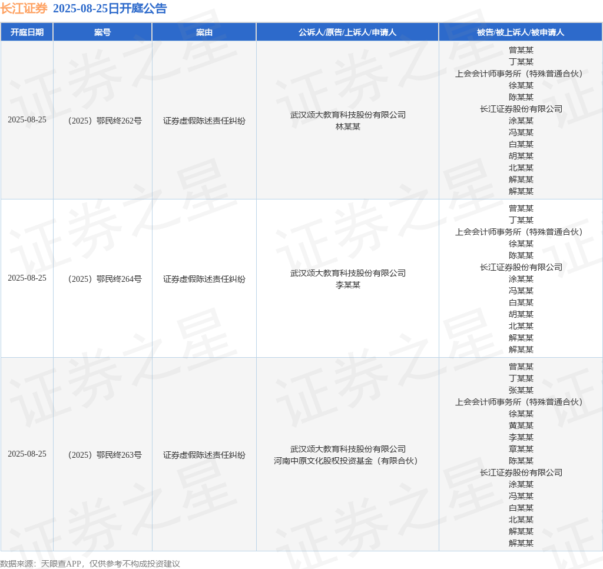The height and width of the screenshot is (569, 603).
Task: Select the 案号 column header
Action: pos(102,32)
